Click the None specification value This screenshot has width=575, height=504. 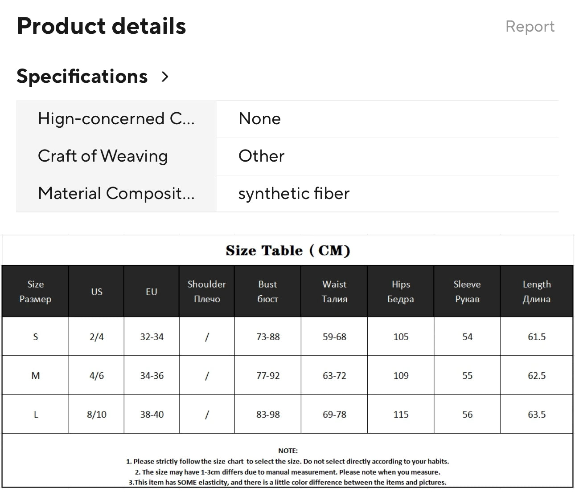(259, 119)
